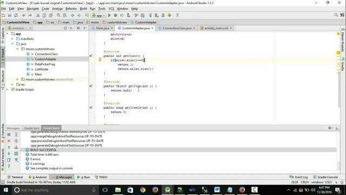Run the app with green play icon
The height and width of the screenshot is (195, 346).
(x=109, y=15)
